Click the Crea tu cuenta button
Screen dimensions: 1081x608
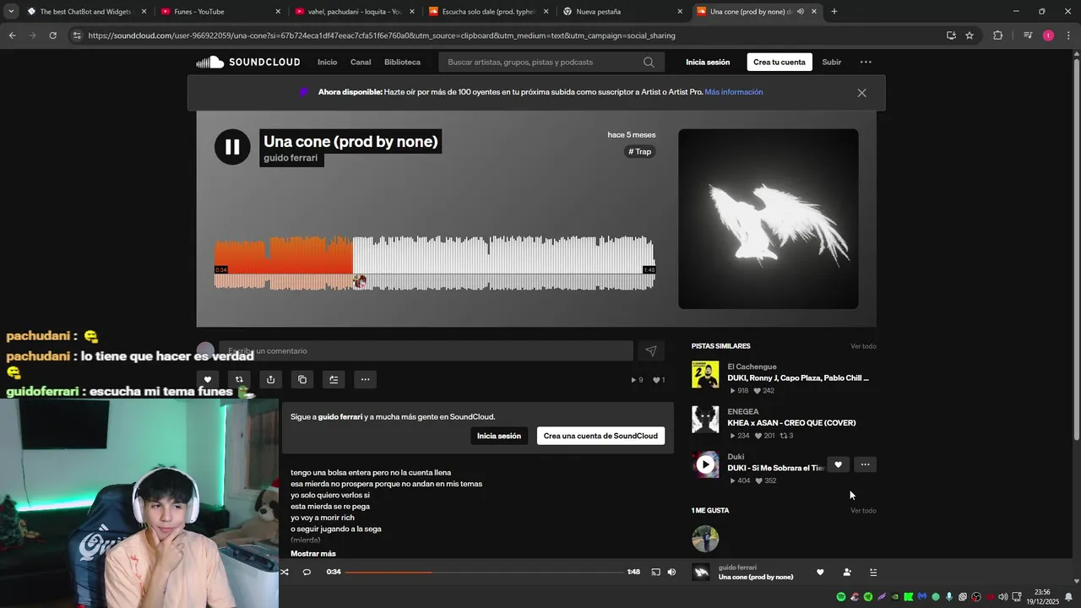780,62
